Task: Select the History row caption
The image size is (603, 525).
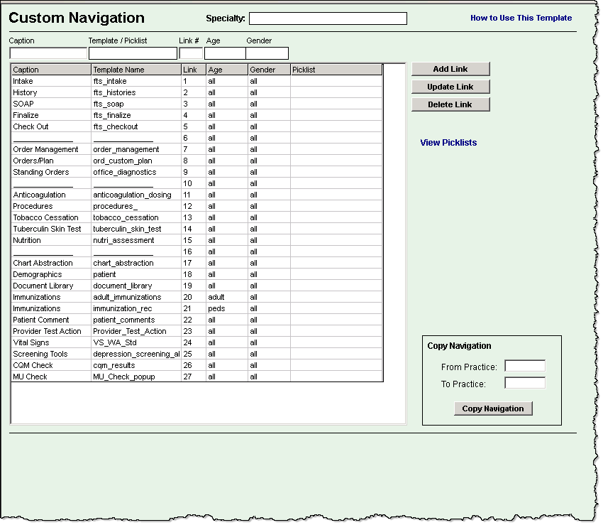Action: click(25, 92)
